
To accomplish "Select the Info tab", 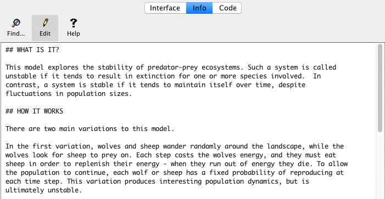I will click(x=199, y=8).
